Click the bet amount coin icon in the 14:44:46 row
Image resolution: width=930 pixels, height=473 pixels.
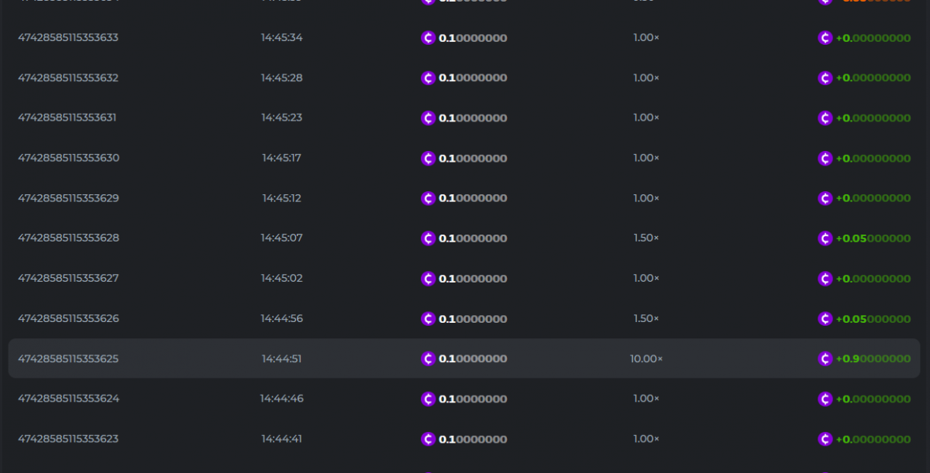click(x=428, y=399)
